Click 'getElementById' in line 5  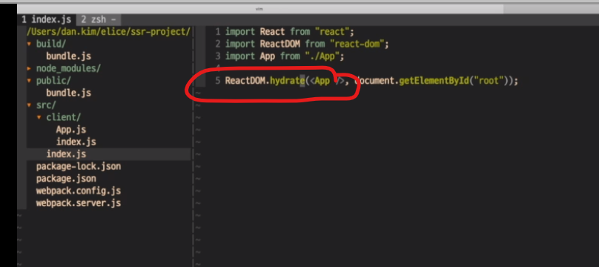(433, 81)
